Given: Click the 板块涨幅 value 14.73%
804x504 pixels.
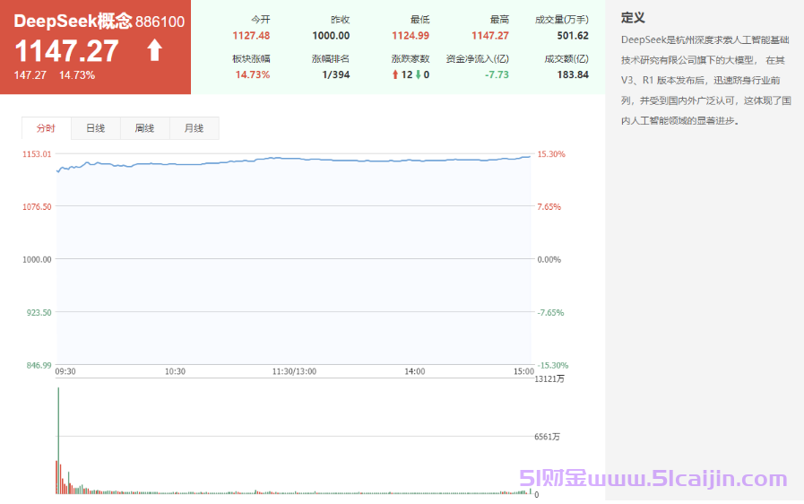Looking at the screenshot, I should pos(253,75).
